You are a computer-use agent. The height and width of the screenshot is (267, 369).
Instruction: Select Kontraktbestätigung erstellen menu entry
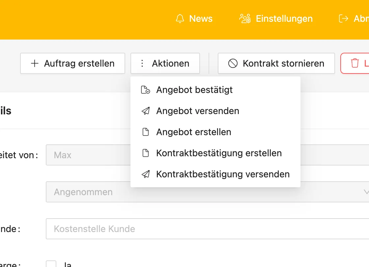click(x=215, y=153)
